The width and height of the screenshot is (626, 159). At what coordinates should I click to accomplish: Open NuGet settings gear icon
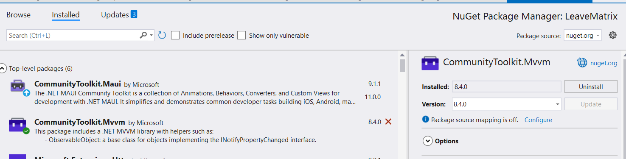coord(612,35)
